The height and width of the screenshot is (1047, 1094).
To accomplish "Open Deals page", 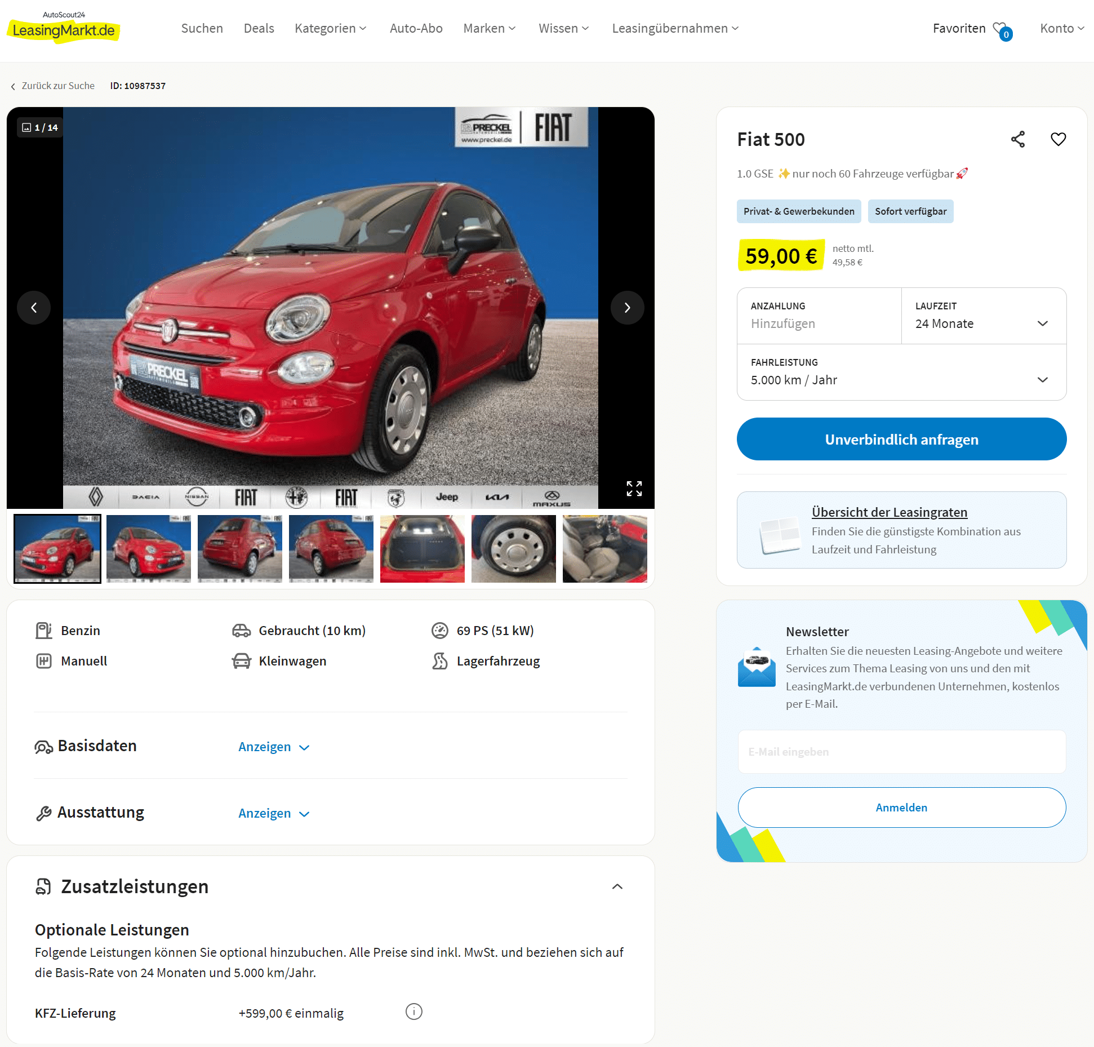I will click(x=259, y=28).
